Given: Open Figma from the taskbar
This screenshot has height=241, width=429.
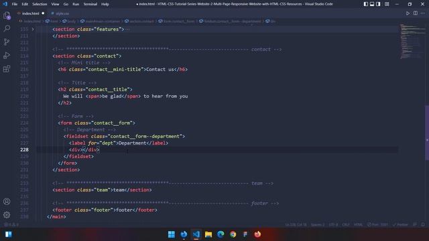Looking at the screenshot, I should tap(245, 234).
